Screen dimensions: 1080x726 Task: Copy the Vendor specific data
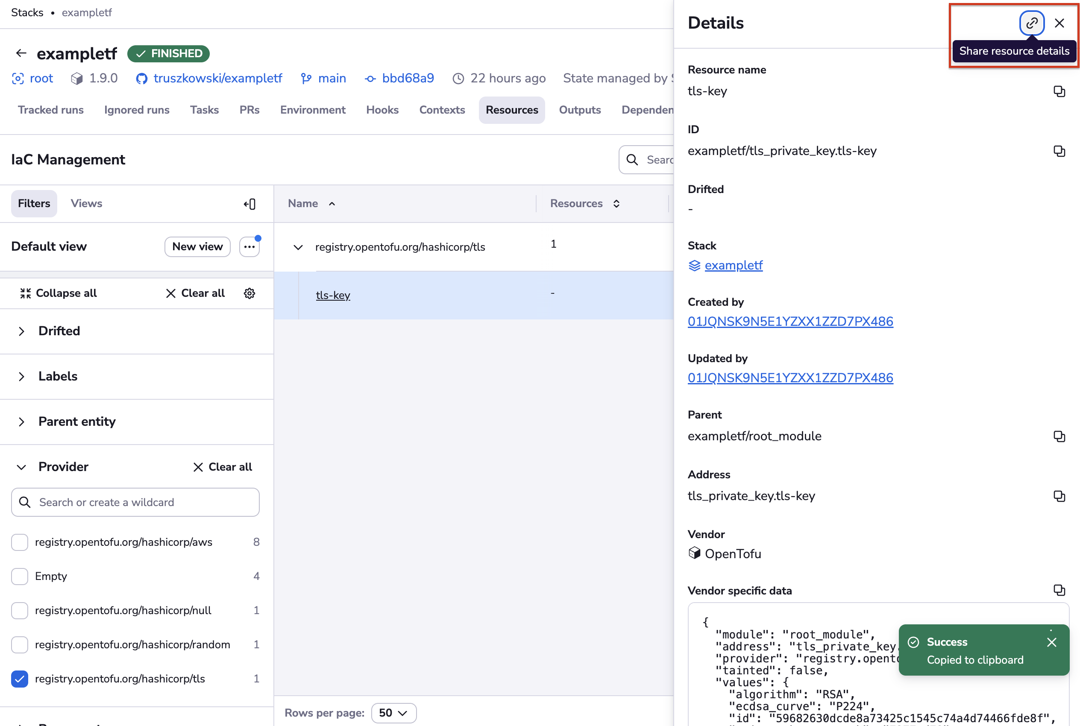1059,590
